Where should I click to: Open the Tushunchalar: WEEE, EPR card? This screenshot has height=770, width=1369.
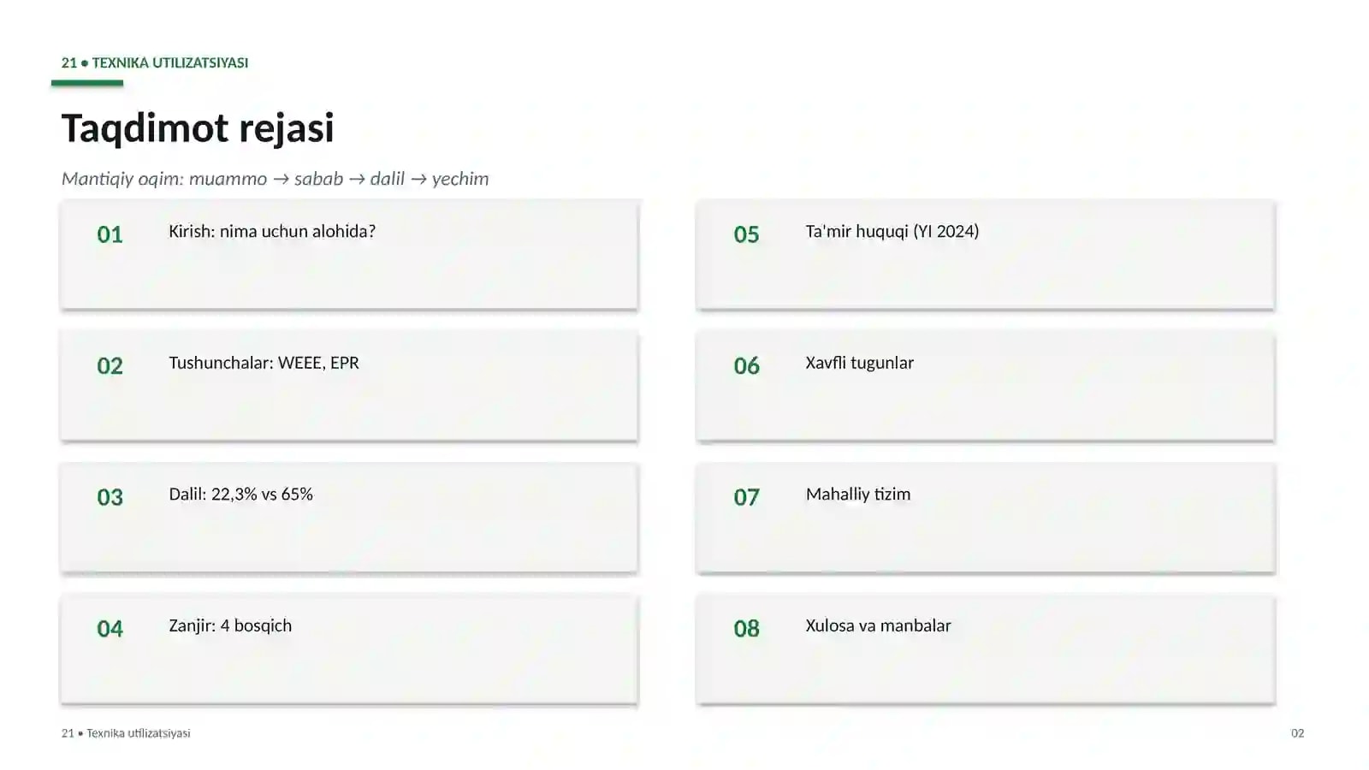click(349, 386)
